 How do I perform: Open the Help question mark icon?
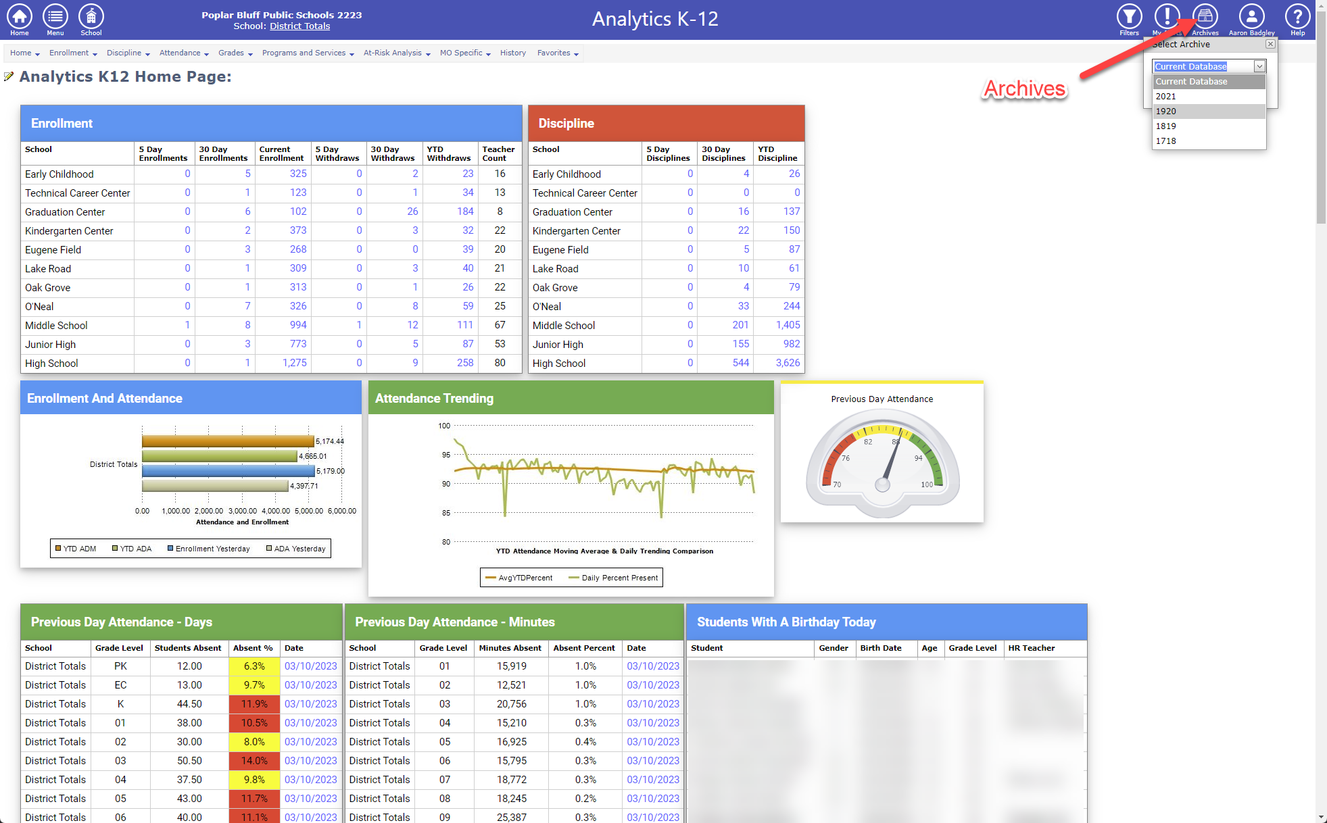[x=1297, y=16]
